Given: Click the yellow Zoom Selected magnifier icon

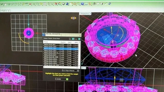Looking at the screenshot, I should pos(23,4).
